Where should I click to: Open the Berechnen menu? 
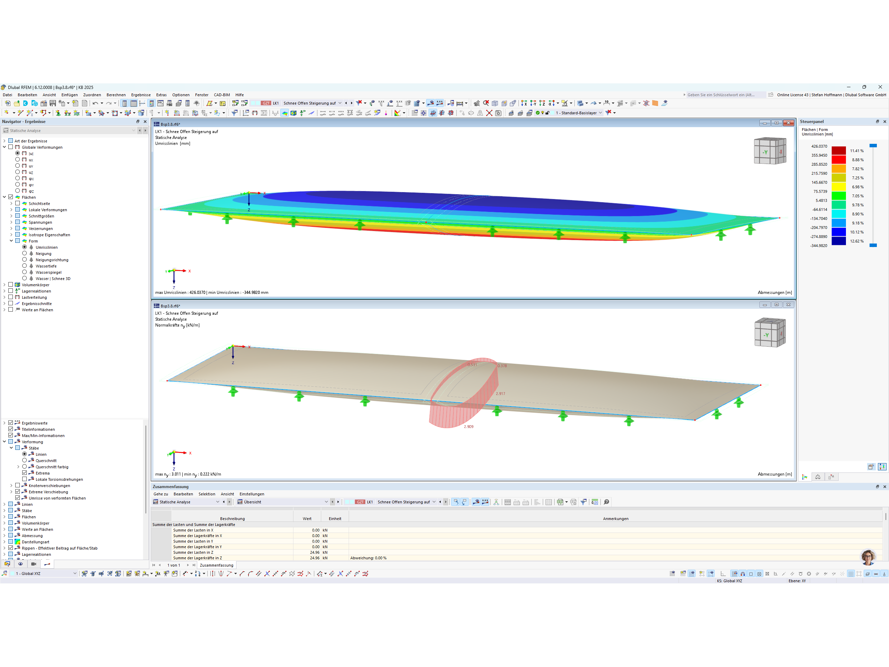(x=116, y=95)
